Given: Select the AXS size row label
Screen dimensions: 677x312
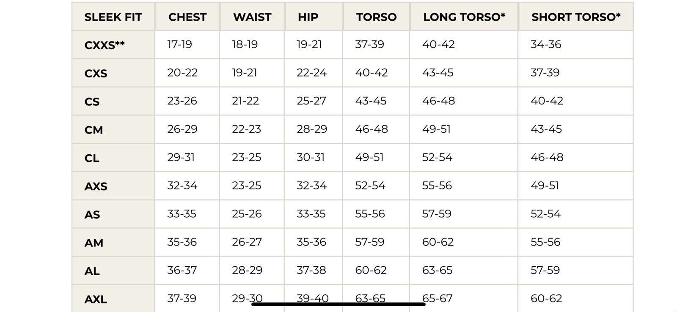Looking at the screenshot, I should (x=96, y=186).
